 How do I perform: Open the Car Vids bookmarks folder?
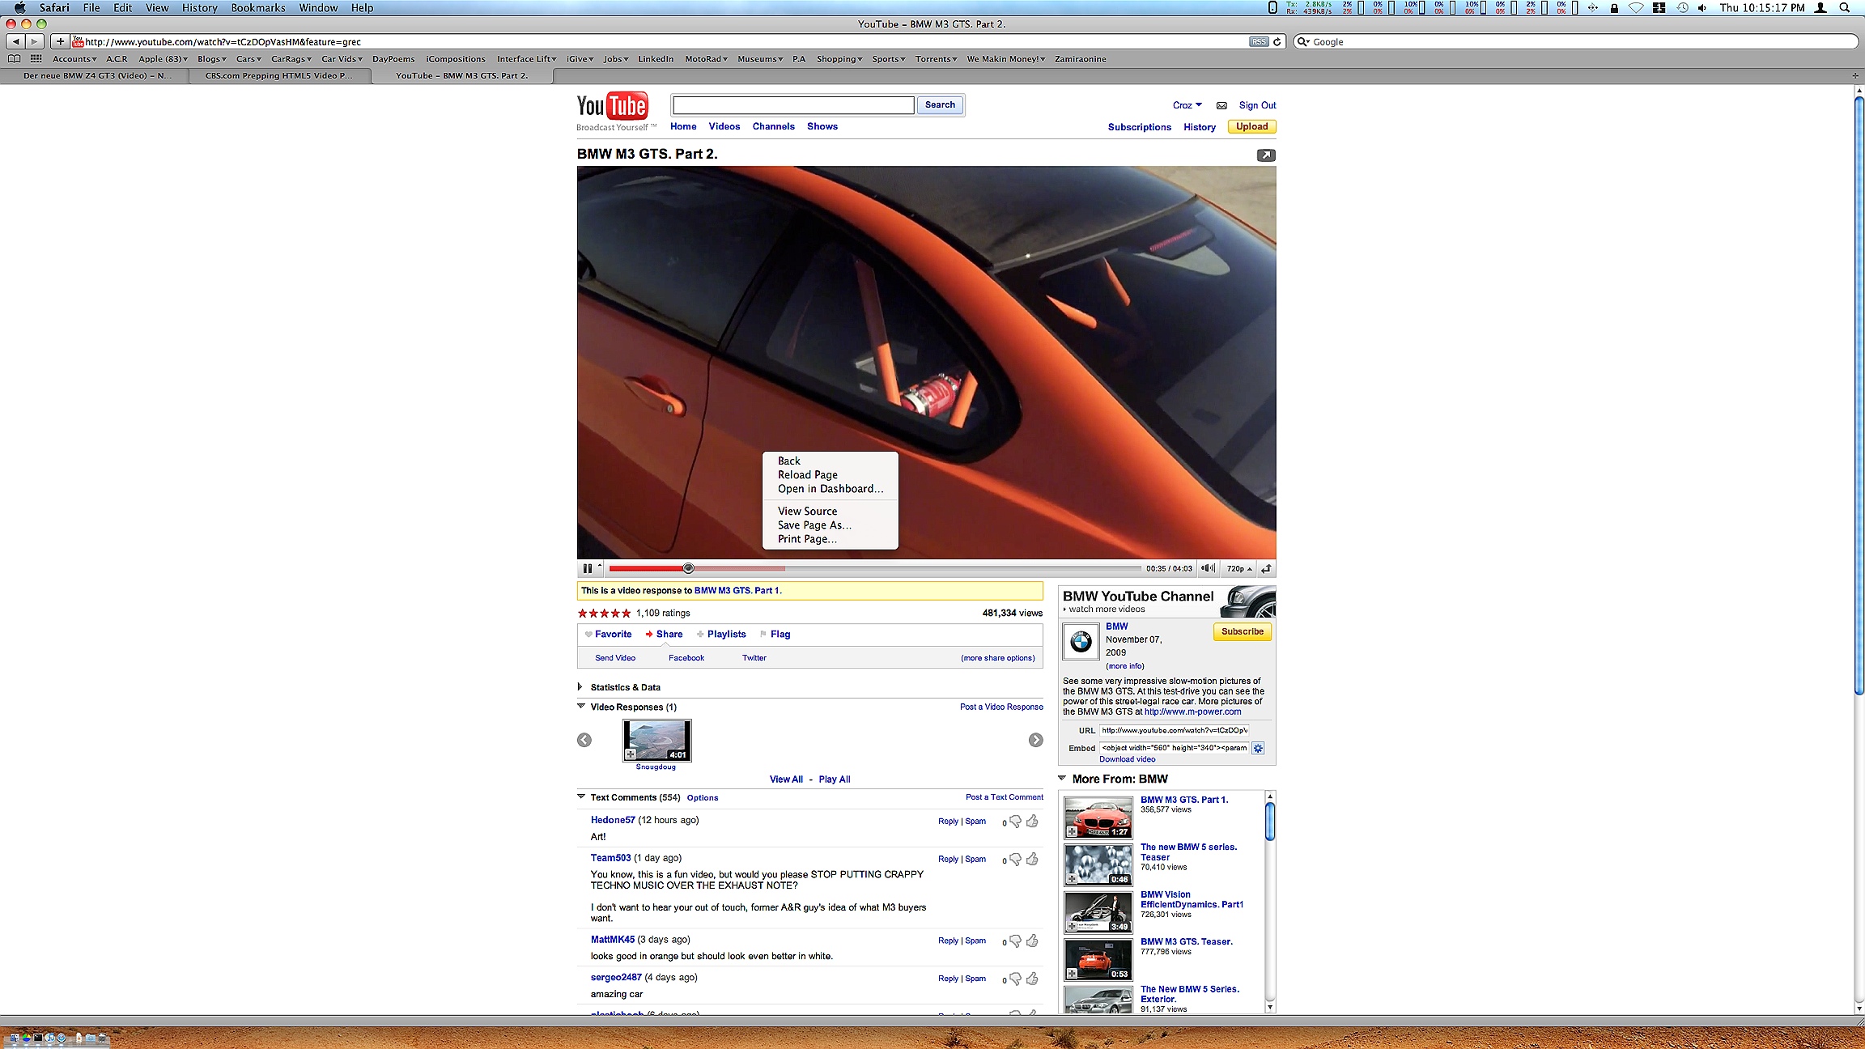coord(342,59)
